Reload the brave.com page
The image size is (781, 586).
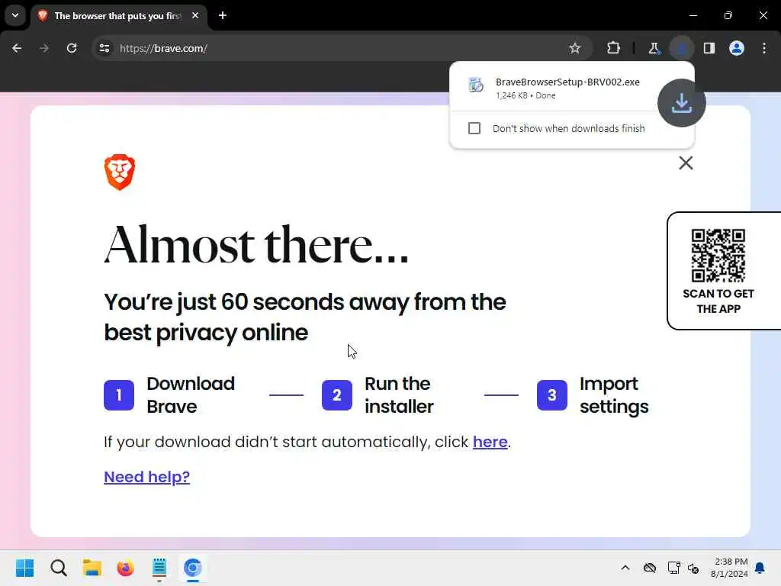point(72,48)
